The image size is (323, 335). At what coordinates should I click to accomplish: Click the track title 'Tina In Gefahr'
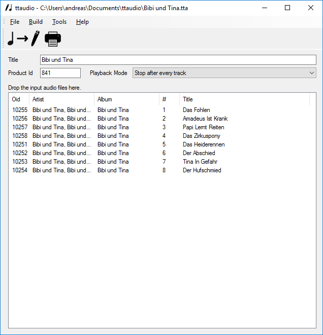[200, 162]
